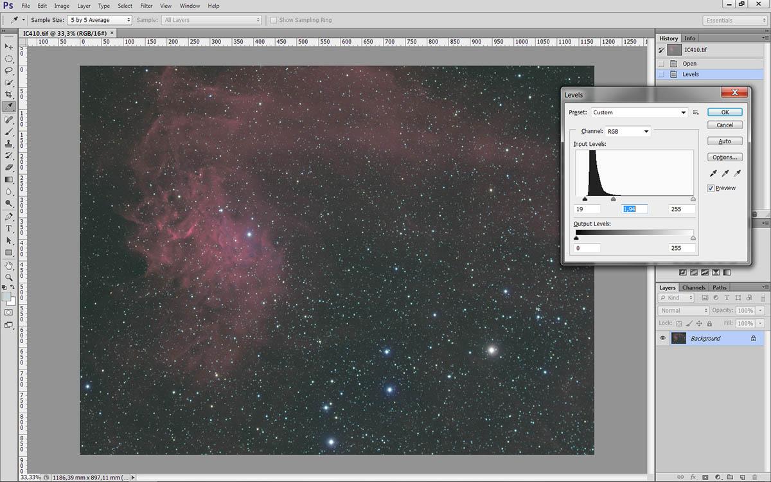Switch to the Channels tab
Viewport: 771px width, 482px height.
tap(693, 287)
